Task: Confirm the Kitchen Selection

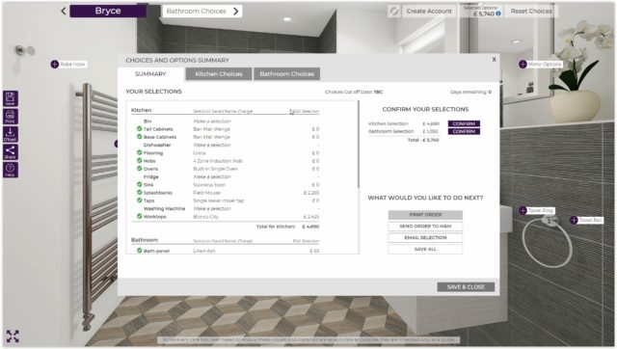Action: [464, 123]
